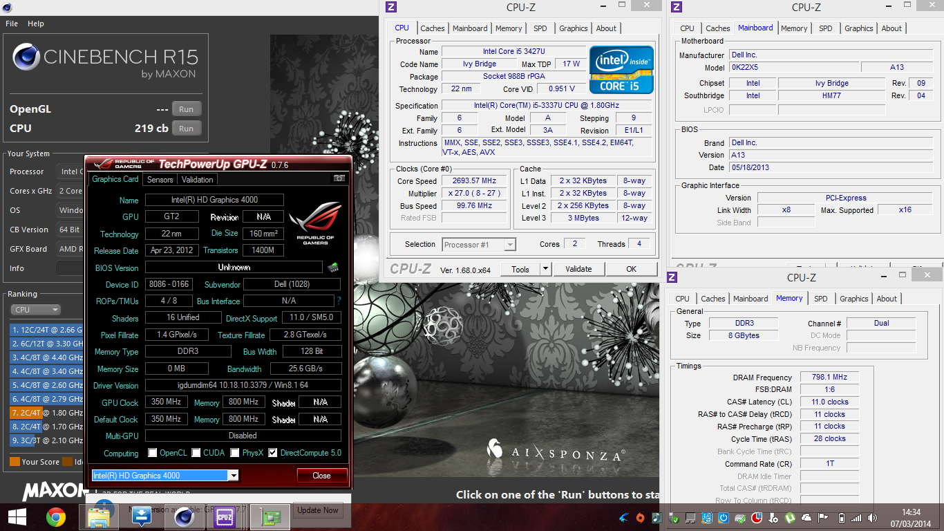Open the Cinebench Help menu
Image resolution: width=944 pixels, height=531 pixels.
pos(36,24)
